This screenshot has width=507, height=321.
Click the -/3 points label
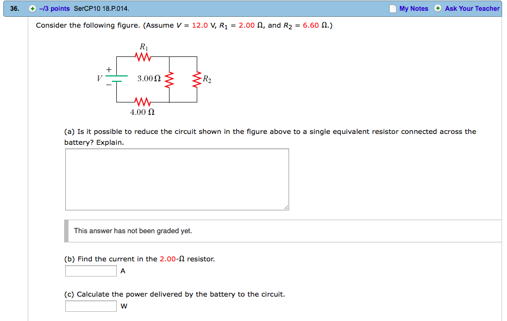tap(50, 8)
